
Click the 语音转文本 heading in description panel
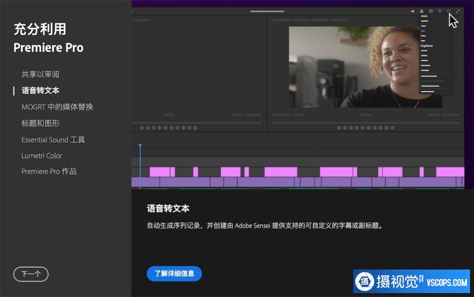tap(168, 209)
